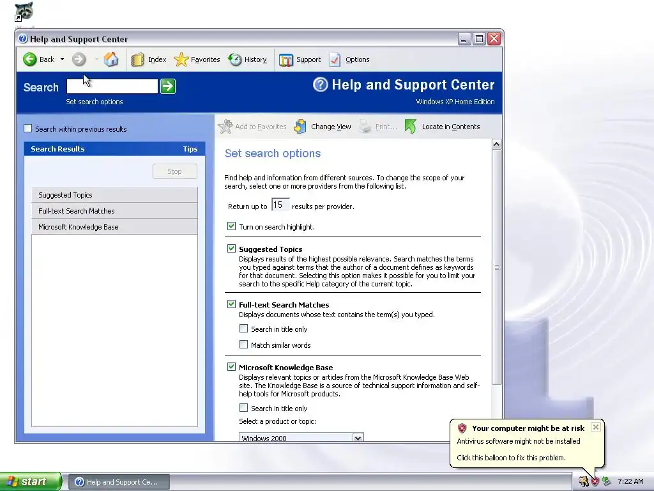The width and height of the screenshot is (654, 491).
Task: Expand the Suggested Topics results header
Action: [115, 195]
